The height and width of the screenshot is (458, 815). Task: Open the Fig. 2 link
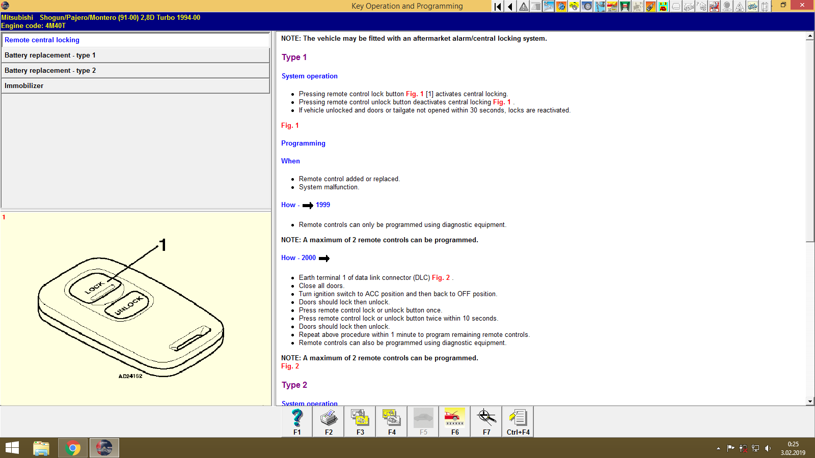coord(289,366)
